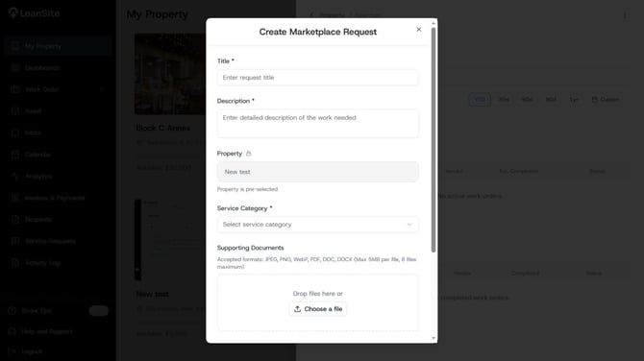The image size is (644, 361).
Task: Click the New test property card title
Action: (x=152, y=294)
